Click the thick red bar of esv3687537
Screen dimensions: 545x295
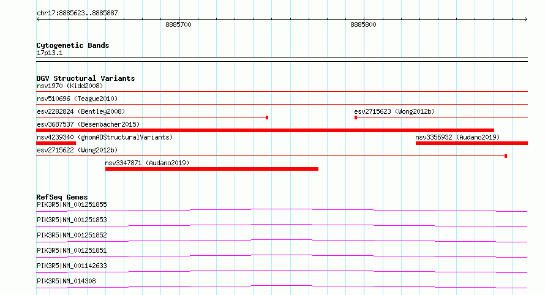click(x=265, y=130)
